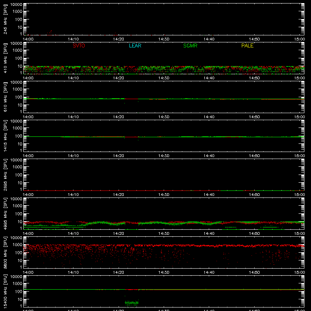Click the 14:40 time label under 610 MHz panel

click(x=209, y=117)
